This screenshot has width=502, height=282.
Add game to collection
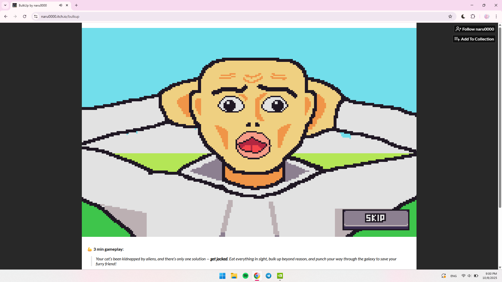(474, 39)
